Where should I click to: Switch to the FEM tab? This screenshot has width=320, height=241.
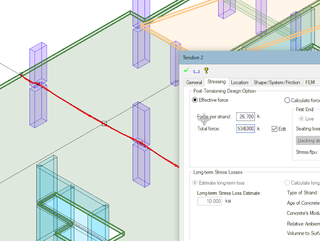(x=310, y=82)
